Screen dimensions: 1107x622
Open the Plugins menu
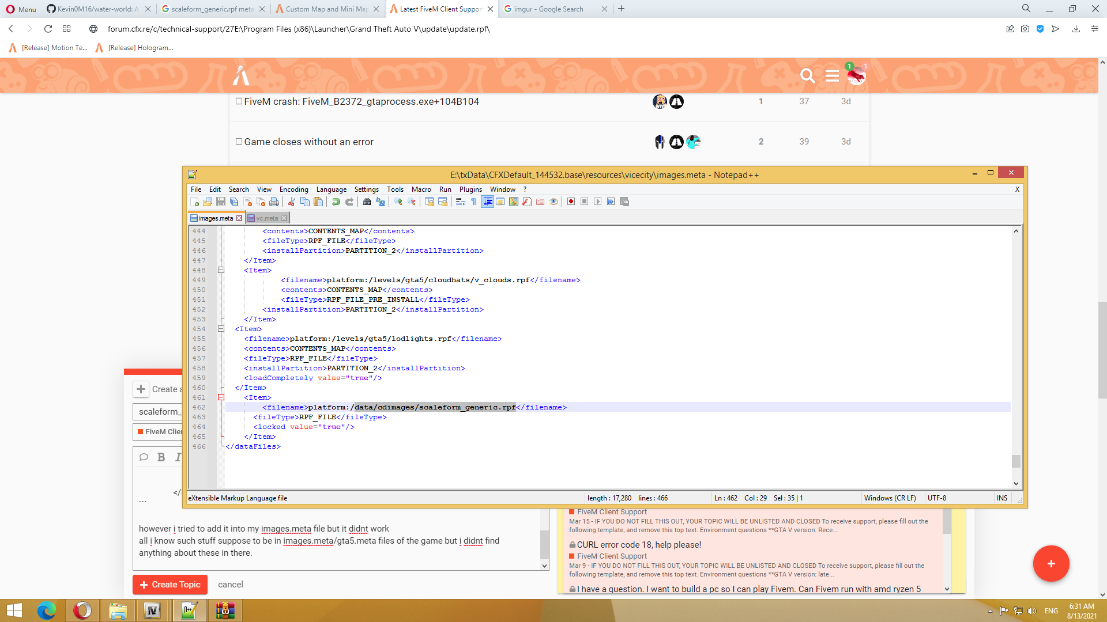470,189
